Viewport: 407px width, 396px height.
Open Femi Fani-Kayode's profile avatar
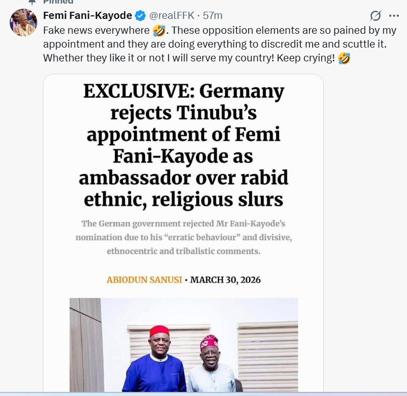(x=24, y=23)
